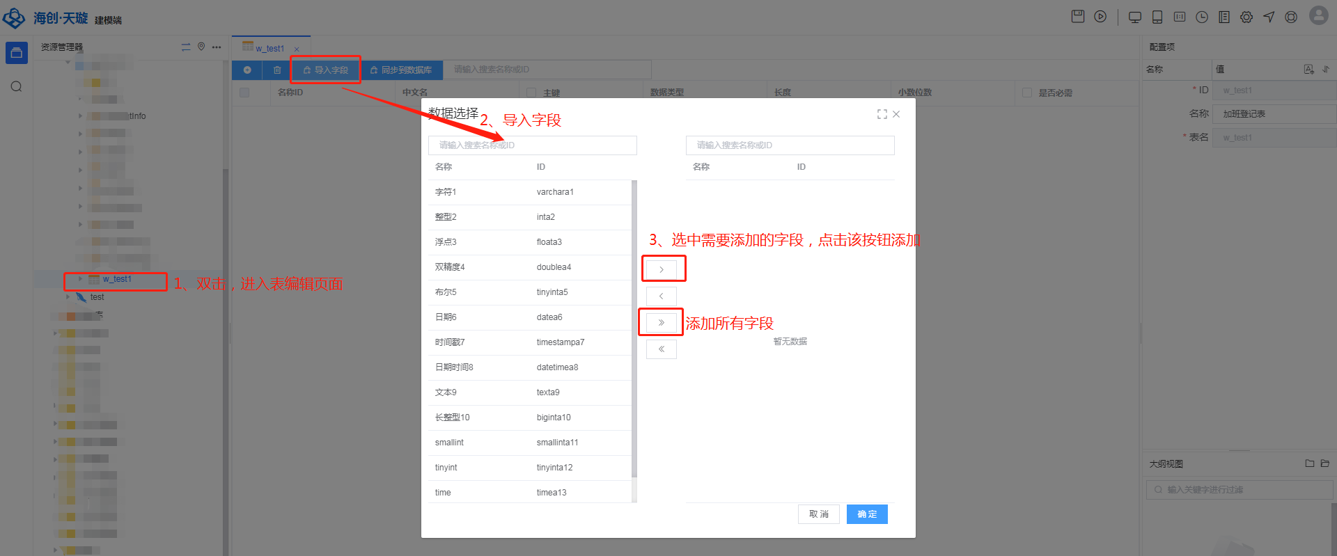
Task: Toggle the 是否必需 column header checkbox
Action: tap(1026, 93)
